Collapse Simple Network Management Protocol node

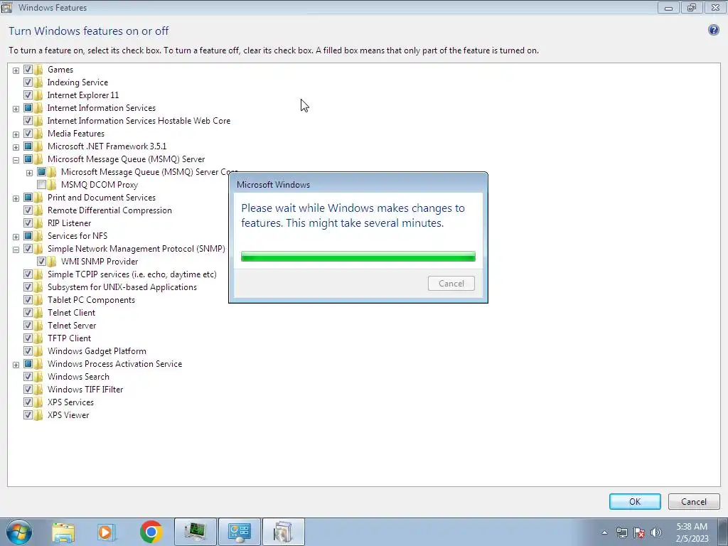[16, 250]
